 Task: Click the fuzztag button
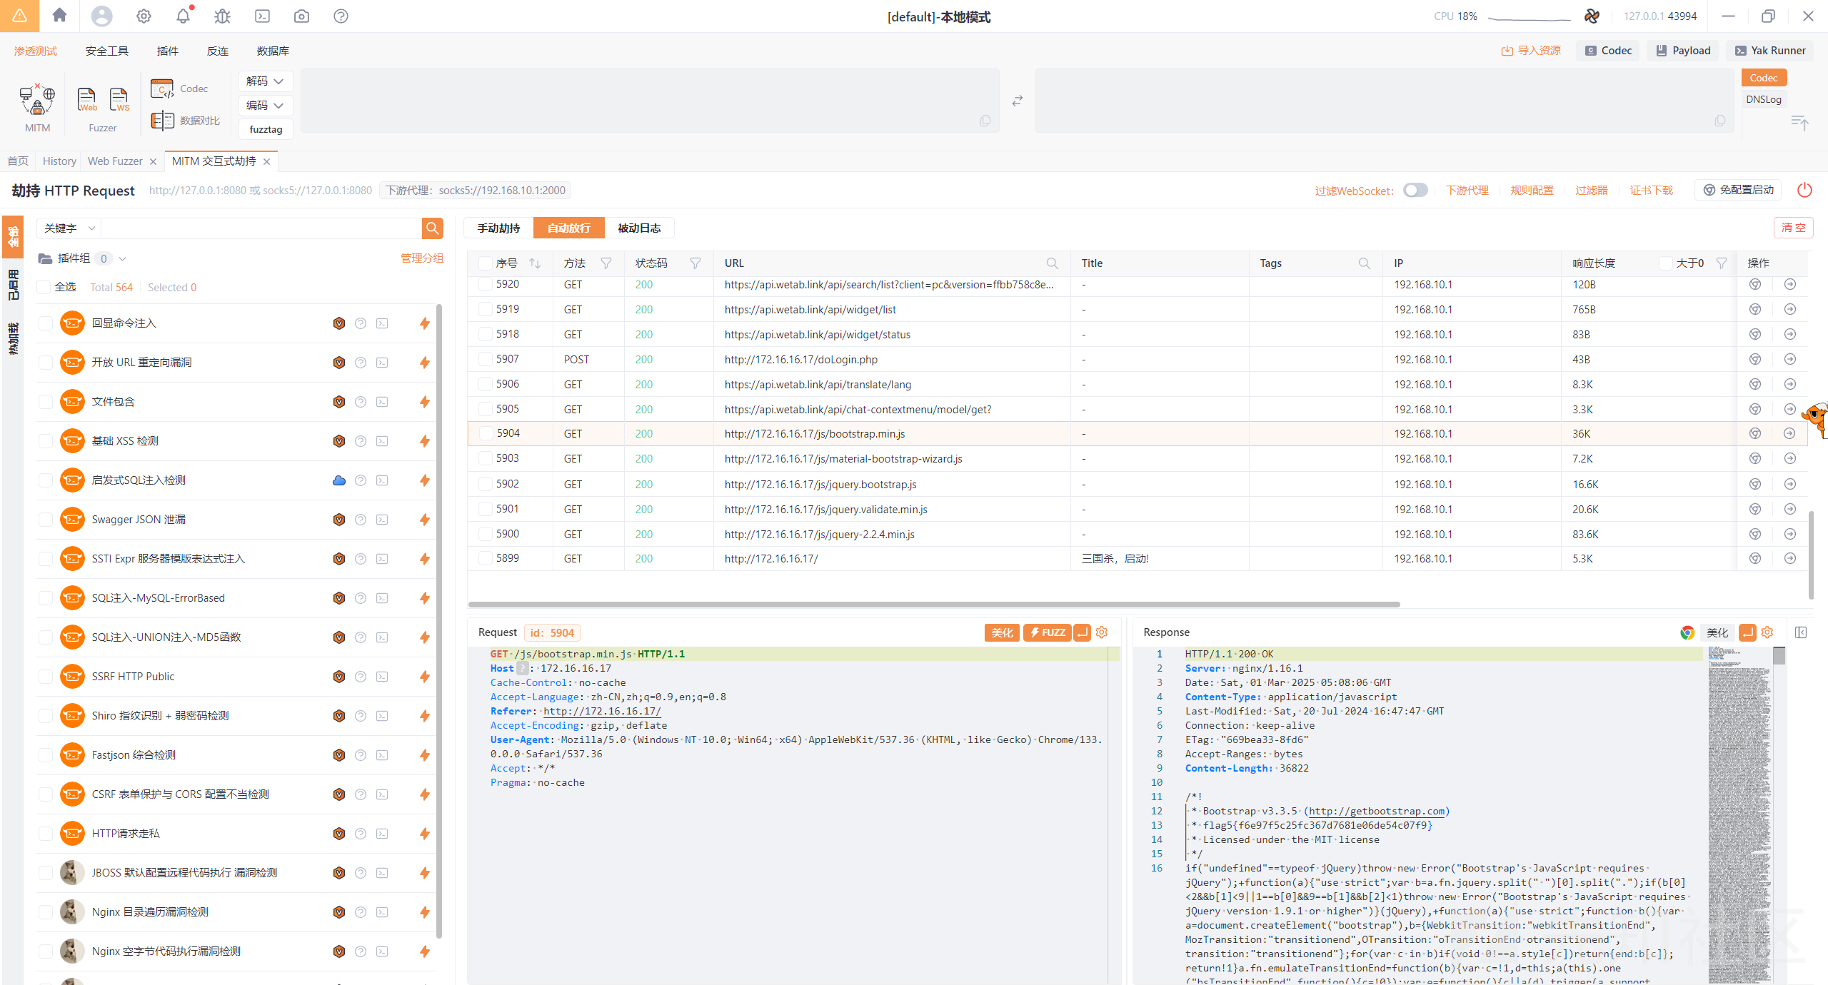pyautogui.click(x=266, y=129)
